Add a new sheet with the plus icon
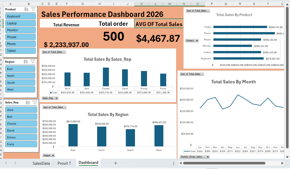This screenshot has height=169, width=290. [115, 163]
